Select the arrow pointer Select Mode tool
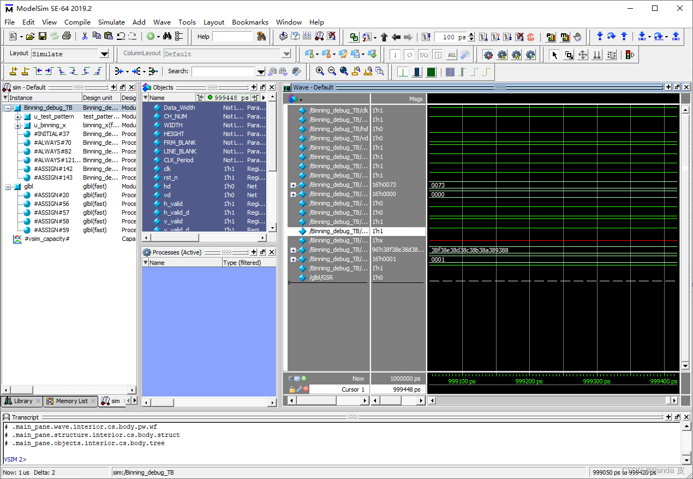Viewport: 693px width, 479px height. (x=555, y=55)
